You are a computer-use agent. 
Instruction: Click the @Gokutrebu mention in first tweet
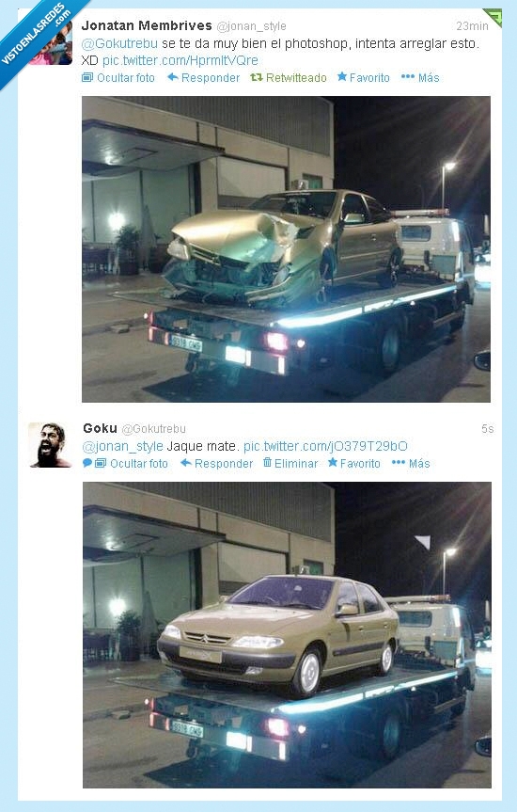(119, 43)
